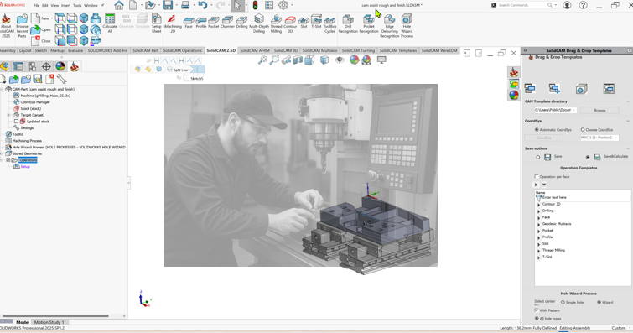Add a Chamfer operation

pos(228,23)
